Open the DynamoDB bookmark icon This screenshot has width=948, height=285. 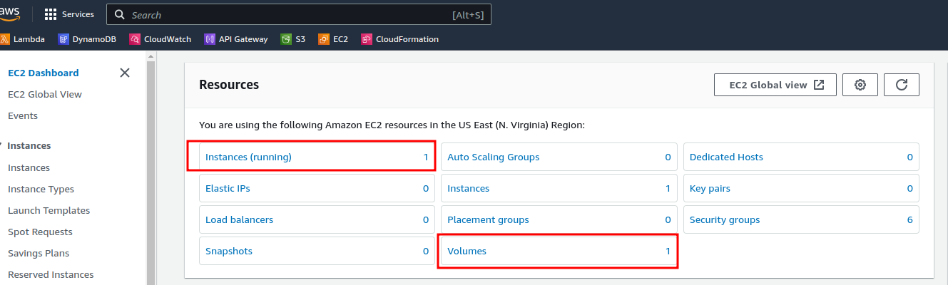[x=63, y=39]
